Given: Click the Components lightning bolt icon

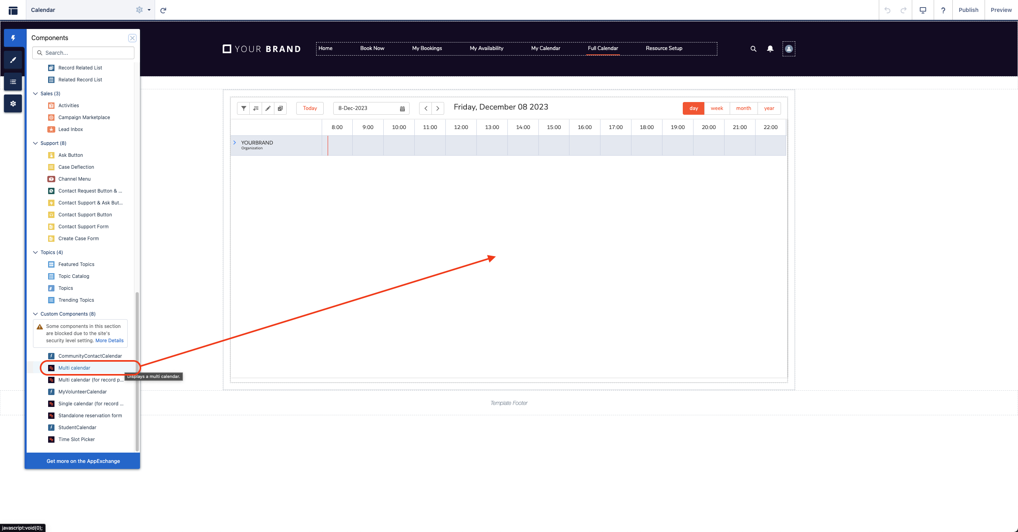Looking at the screenshot, I should (x=13, y=38).
